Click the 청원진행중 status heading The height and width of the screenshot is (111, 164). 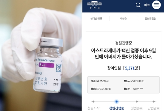123,43
